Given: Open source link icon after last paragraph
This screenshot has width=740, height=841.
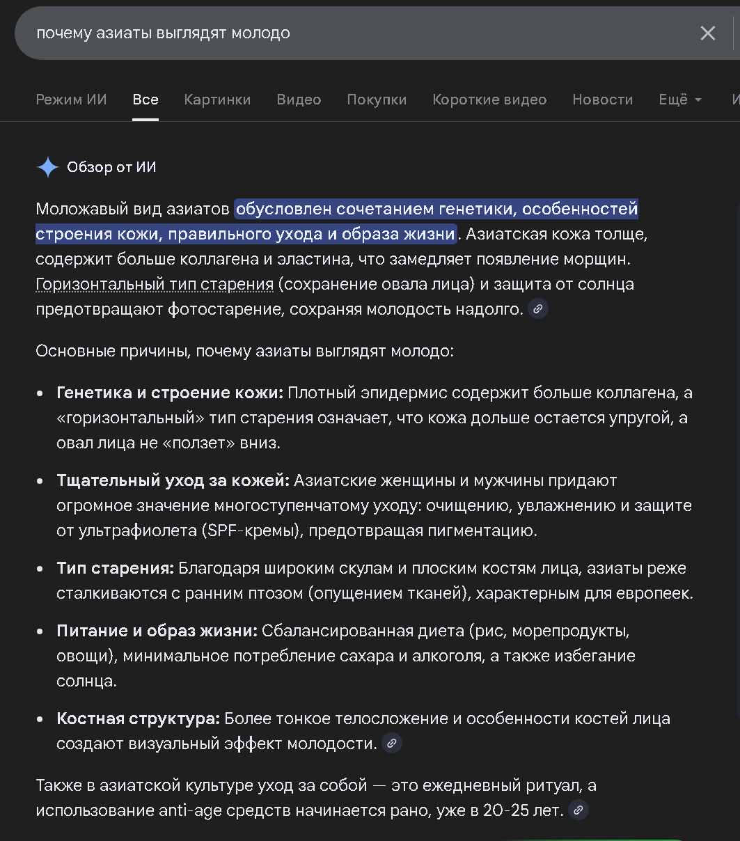Looking at the screenshot, I should coord(578,810).
